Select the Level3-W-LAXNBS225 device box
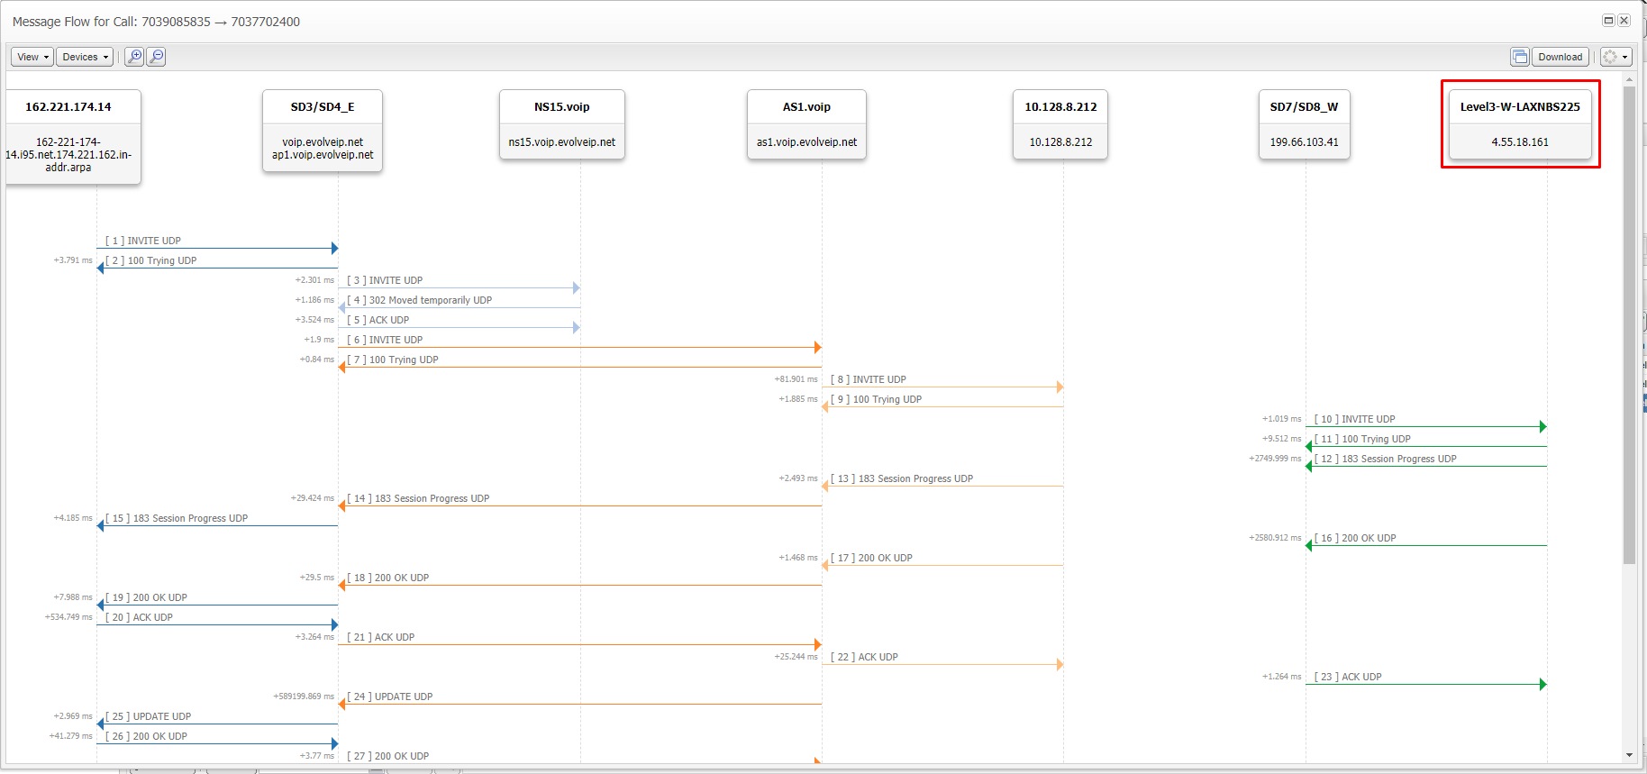 click(x=1519, y=123)
